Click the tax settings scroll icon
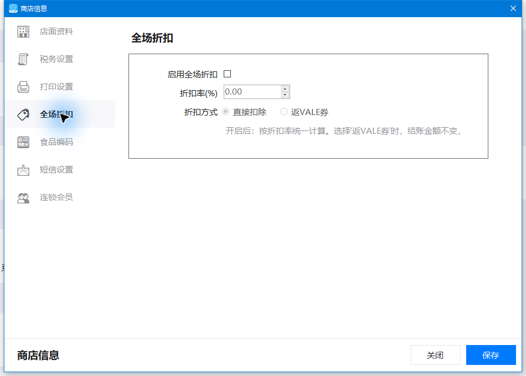The image size is (526, 376). coord(23,59)
